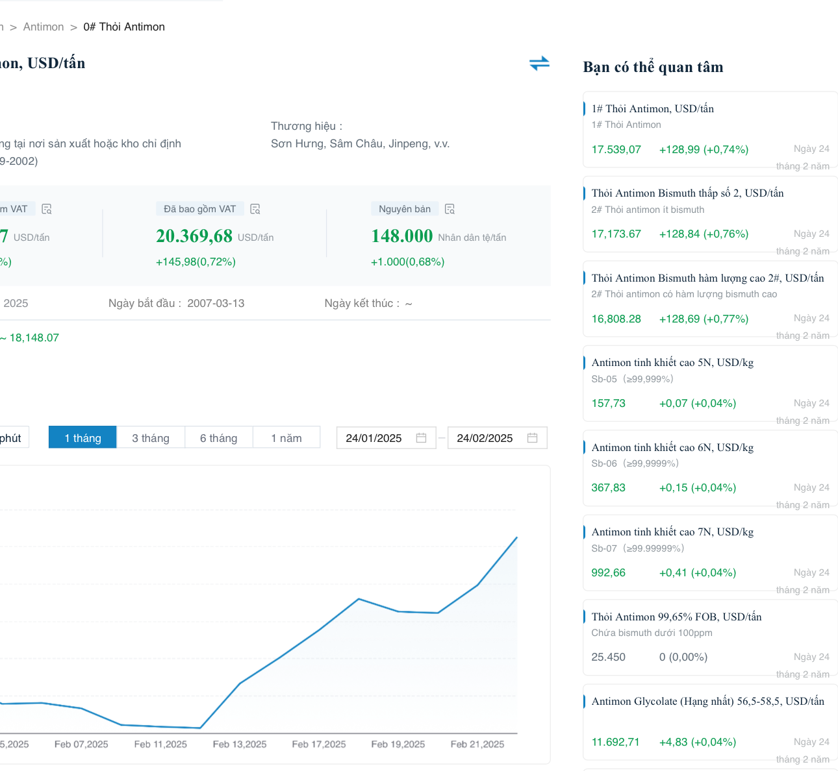Click info icon beside 'Đã bao gồm VAT'

(x=255, y=209)
